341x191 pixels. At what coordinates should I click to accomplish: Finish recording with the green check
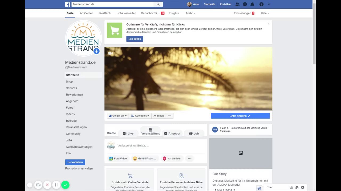[65, 185]
